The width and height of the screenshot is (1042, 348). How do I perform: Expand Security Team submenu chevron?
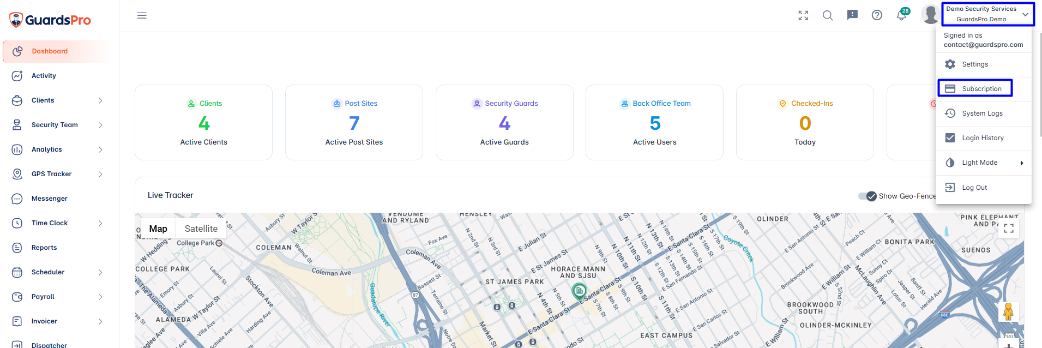pos(100,125)
